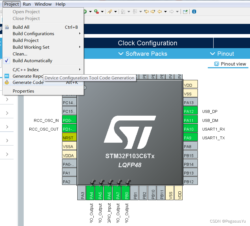Select the Pinout view tab
250x226 pixels.
coord(228,64)
